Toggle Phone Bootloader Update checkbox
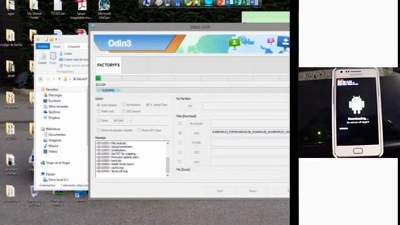The image size is (400, 225). coord(99,131)
